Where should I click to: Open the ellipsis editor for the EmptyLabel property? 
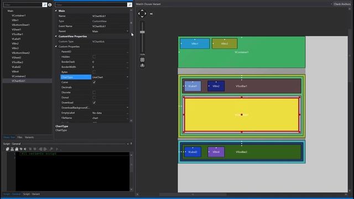tap(127, 113)
